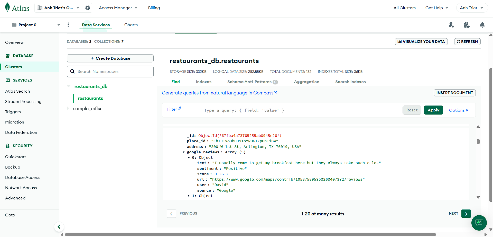Collapse the restaurants_db database tree
Screen dimensions: 493x237
point(69,86)
